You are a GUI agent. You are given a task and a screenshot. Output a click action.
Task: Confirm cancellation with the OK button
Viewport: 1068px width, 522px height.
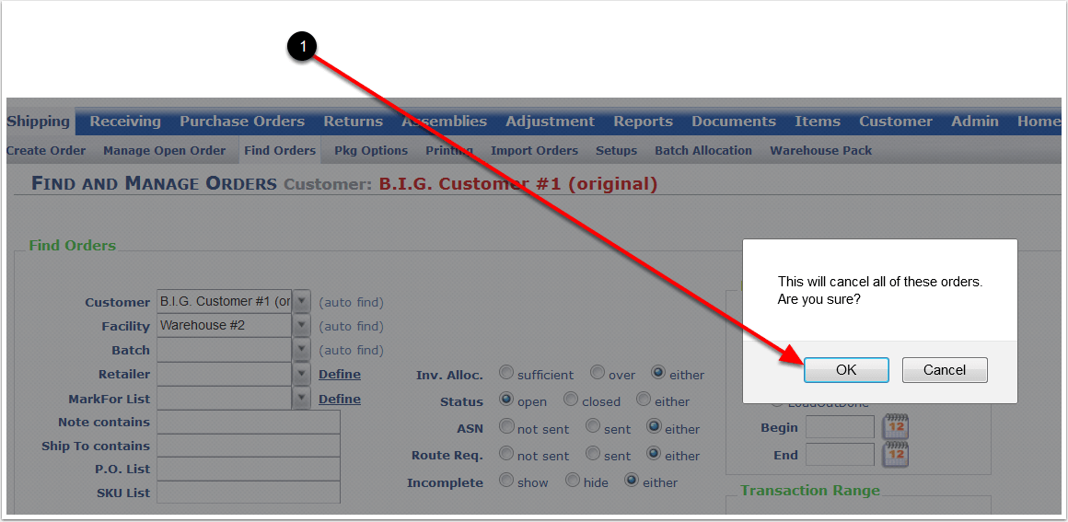pos(846,370)
